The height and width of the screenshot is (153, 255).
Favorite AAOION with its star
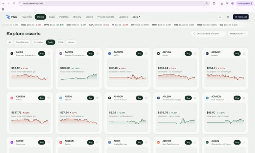pos(97,53)
